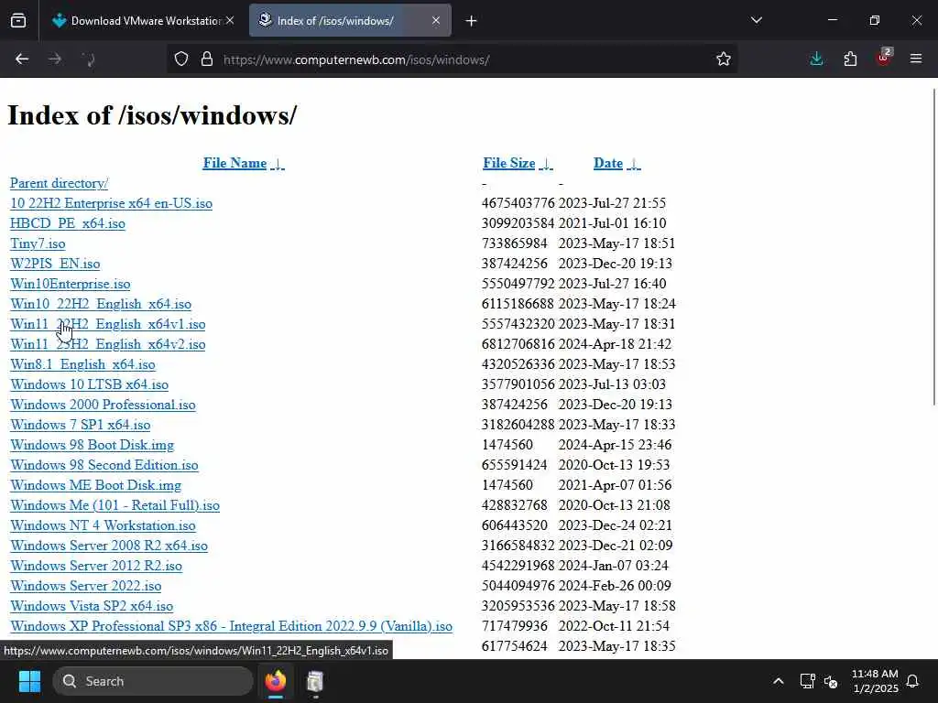Download Win11_23H2_English_x64v2.iso
Viewport: 938px width, 703px height.
(108, 344)
